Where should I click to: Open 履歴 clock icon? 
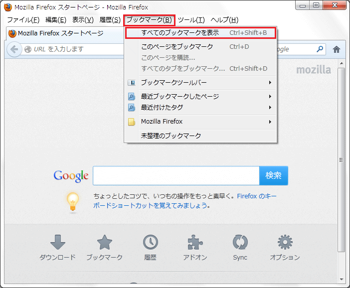[x=150, y=242]
